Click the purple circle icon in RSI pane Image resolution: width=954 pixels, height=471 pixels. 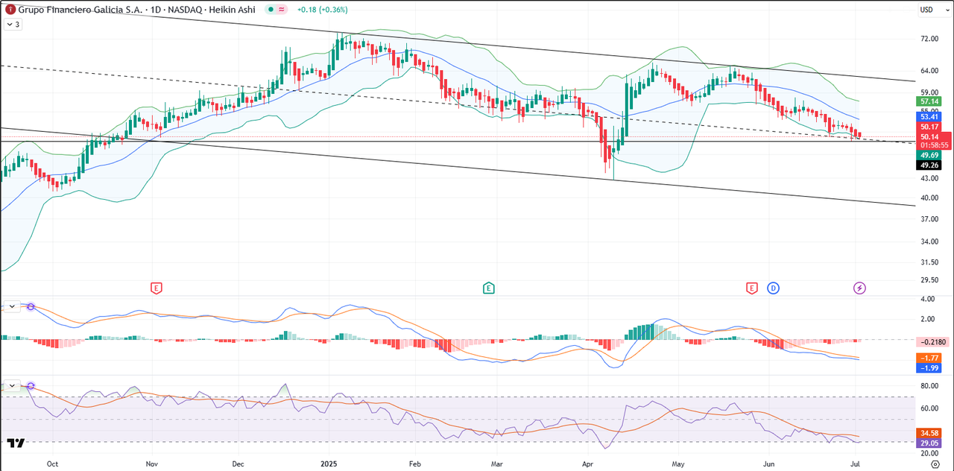(x=31, y=385)
